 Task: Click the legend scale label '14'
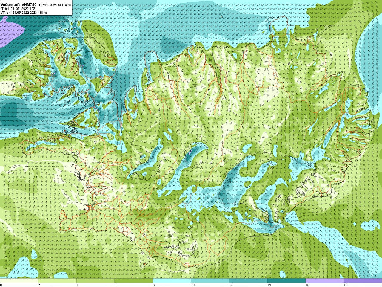[269, 285]
